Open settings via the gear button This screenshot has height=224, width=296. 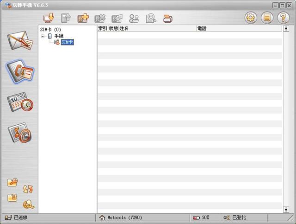point(251,19)
